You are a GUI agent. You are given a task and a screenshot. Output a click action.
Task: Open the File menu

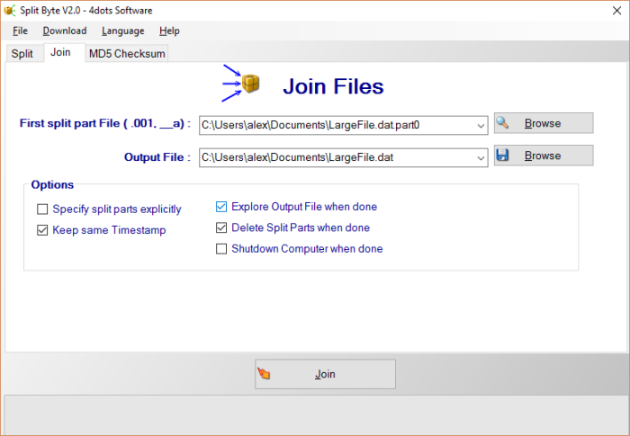[x=20, y=31]
